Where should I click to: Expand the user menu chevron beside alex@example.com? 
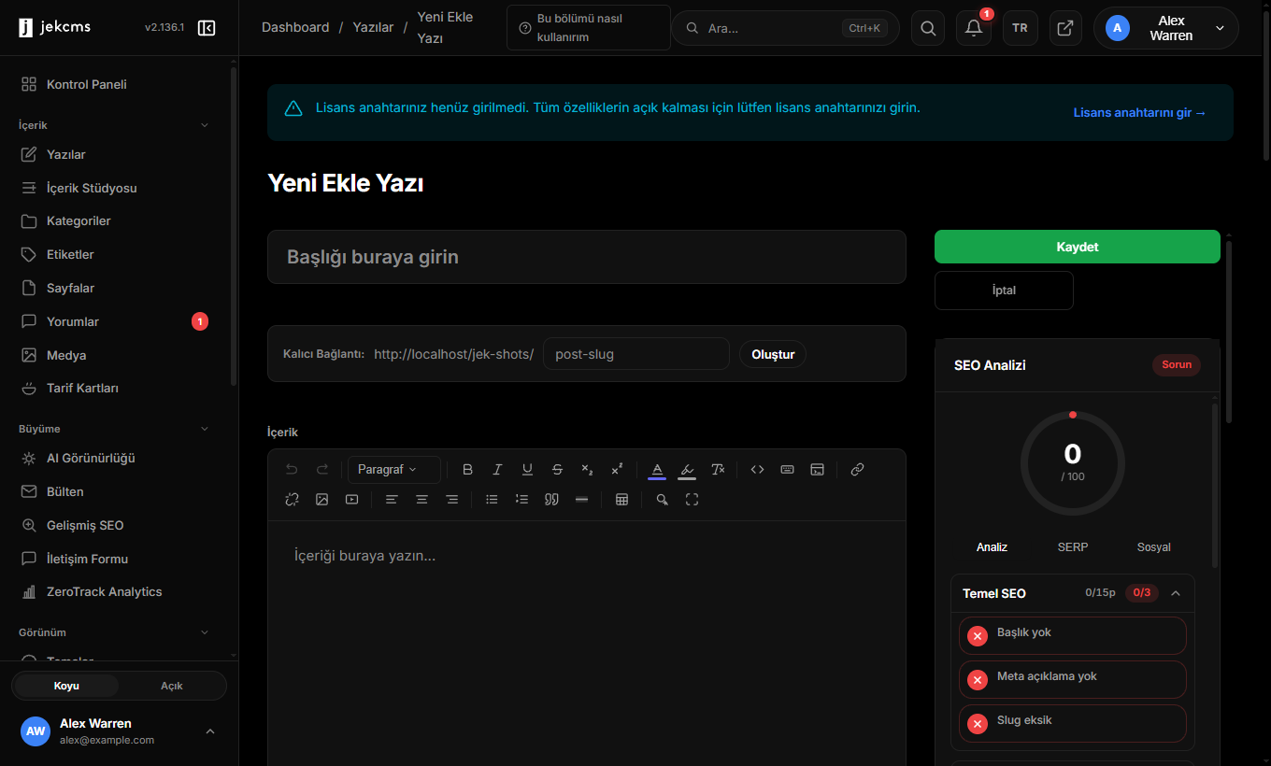(210, 731)
